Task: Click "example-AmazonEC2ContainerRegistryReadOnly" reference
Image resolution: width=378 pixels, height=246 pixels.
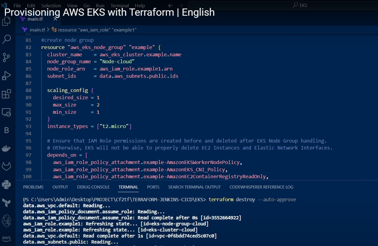Action: (x=204, y=177)
